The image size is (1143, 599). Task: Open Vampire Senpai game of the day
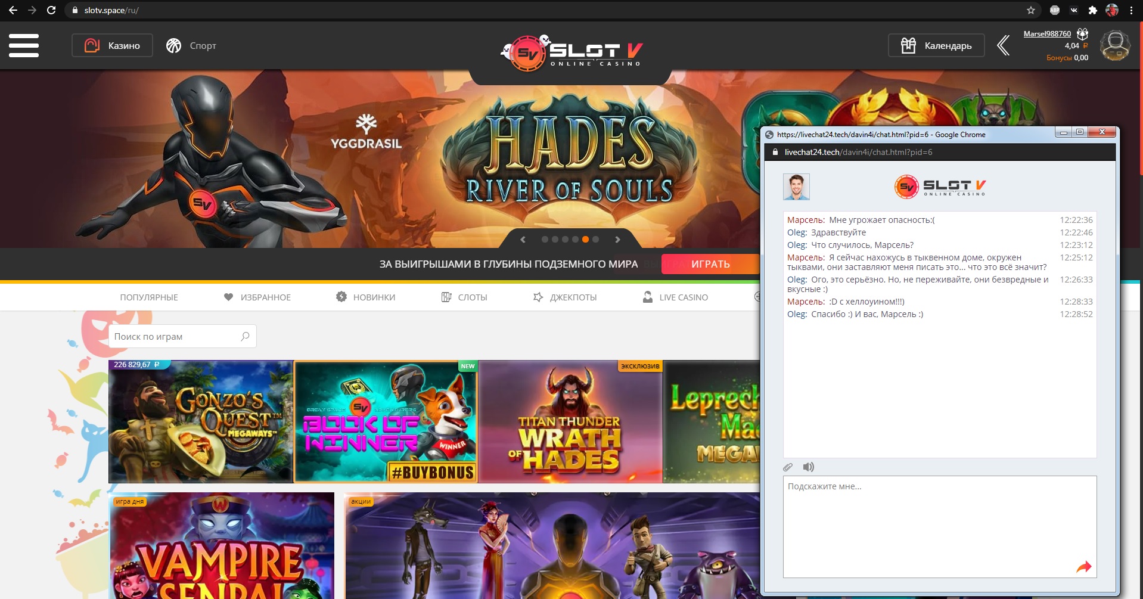[222, 546]
